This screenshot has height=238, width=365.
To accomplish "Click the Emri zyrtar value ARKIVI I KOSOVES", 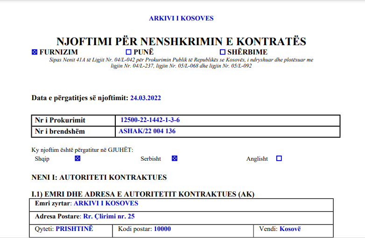I will [x=106, y=204].
